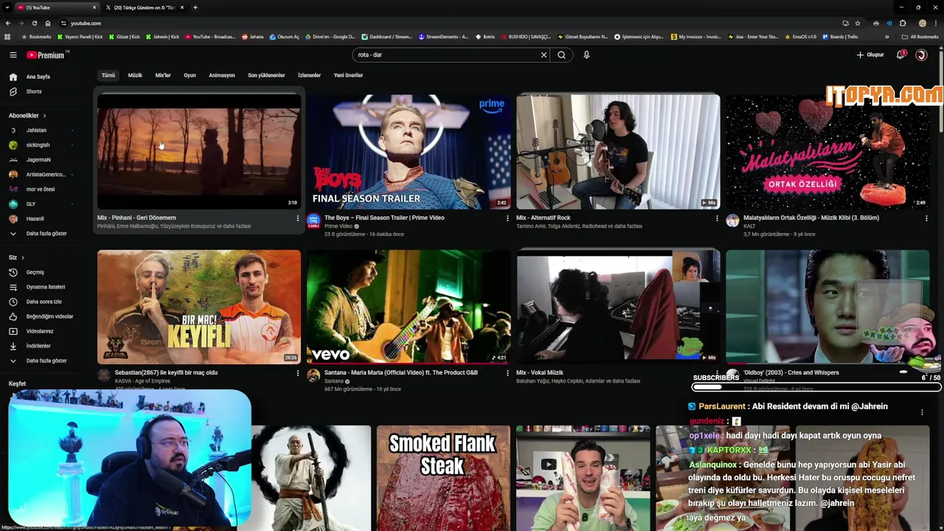Viewport: 944px width, 531px height.
Task: Open Shorts in the sidebar
Action: (x=34, y=91)
